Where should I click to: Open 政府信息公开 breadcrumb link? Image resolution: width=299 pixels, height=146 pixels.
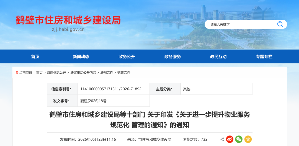coord(56,73)
